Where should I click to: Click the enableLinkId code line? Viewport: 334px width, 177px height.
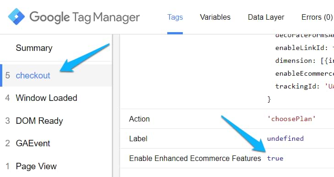304,48
